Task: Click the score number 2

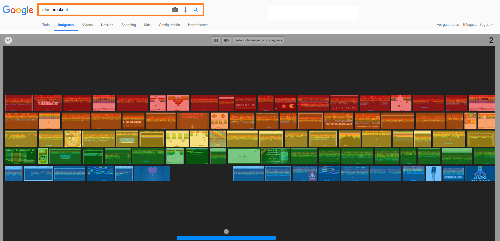Action: click(491, 40)
